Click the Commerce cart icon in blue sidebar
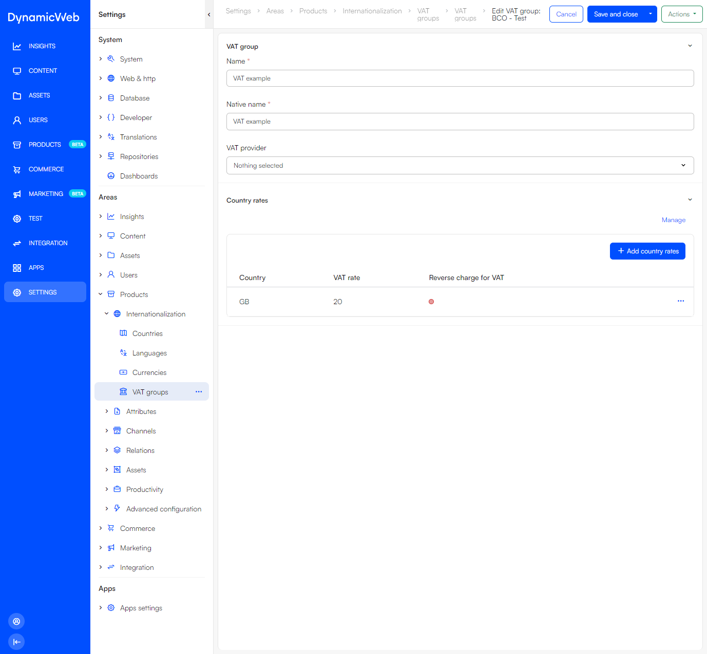707x654 pixels. pos(17,169)
